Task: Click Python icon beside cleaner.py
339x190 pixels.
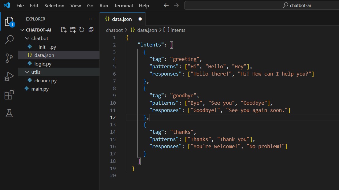Action: (x=30, y=80)
